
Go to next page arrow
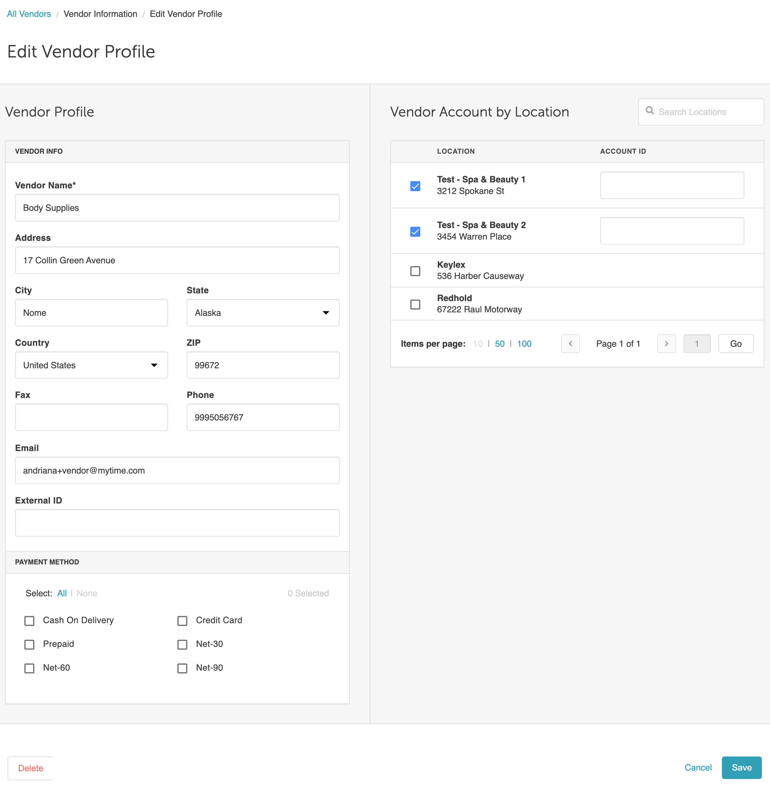(x=666, y=344)
